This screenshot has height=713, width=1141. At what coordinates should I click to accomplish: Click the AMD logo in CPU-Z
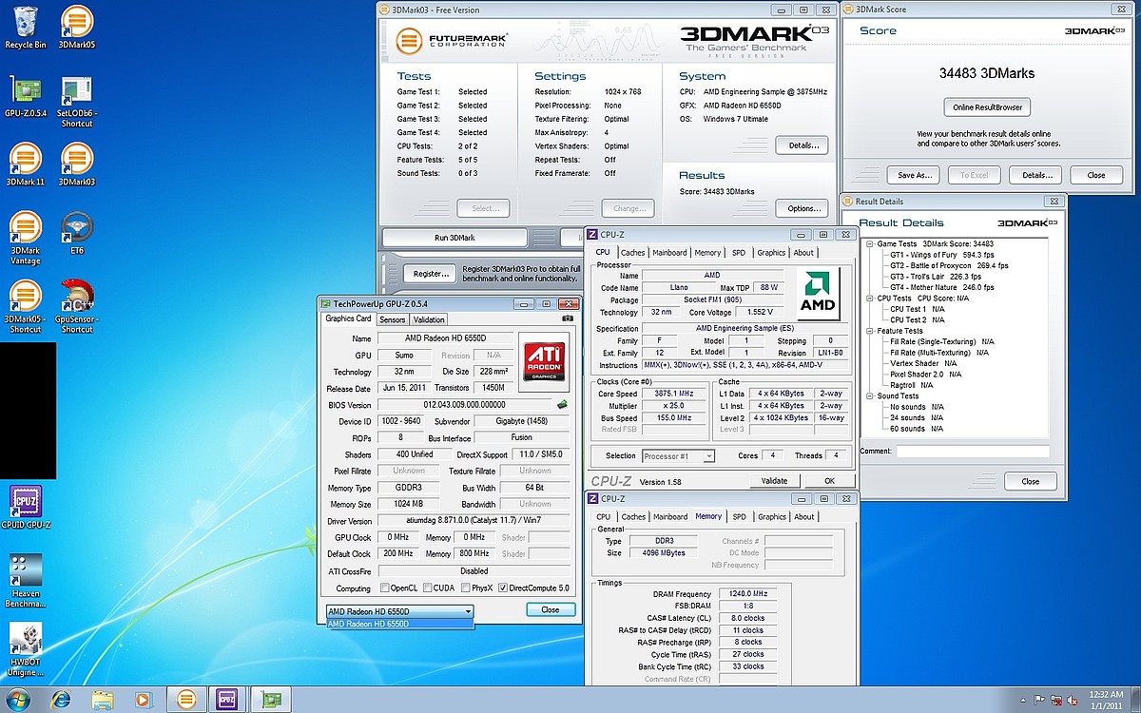click(x=817, y=294)
